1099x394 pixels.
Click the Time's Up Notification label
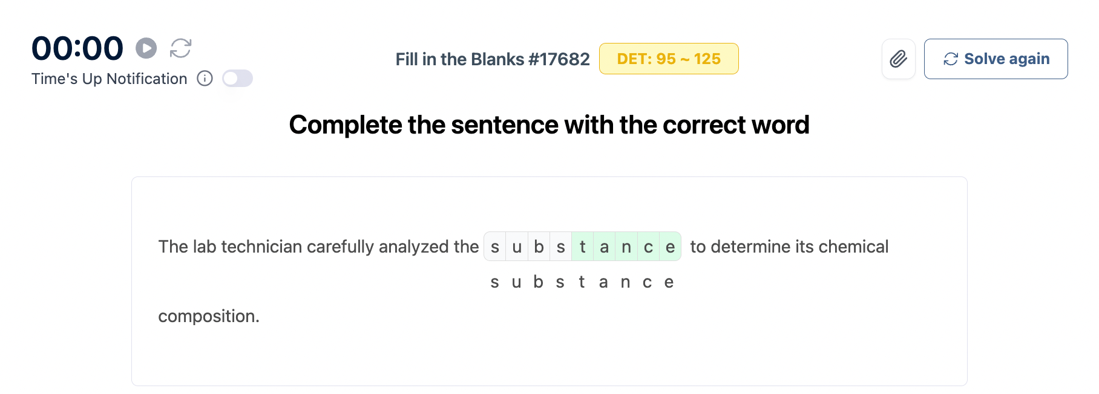110,79
